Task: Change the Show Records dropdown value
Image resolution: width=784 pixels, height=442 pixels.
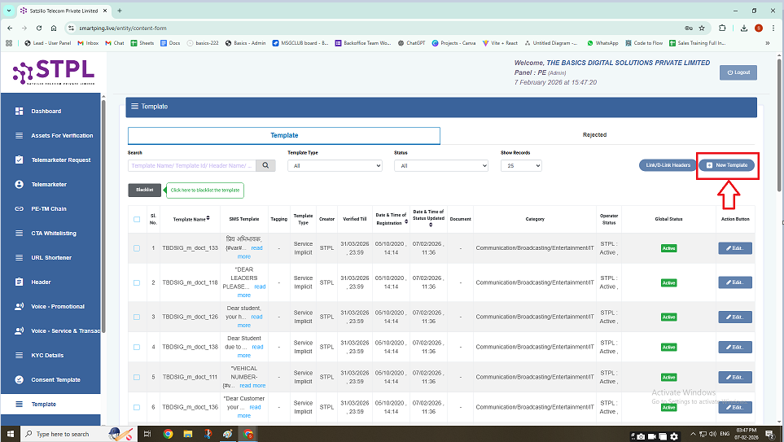Action: 521,165
